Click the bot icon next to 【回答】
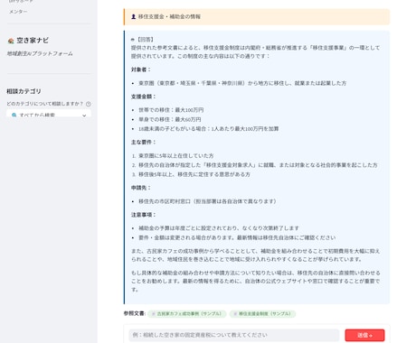Image resolution: width=416 pixels, height=343 pixels. [x=133, y=40]
